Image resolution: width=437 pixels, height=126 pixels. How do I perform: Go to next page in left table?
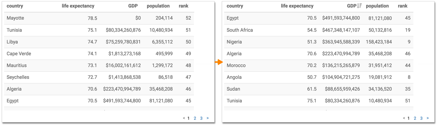point(208,118)
